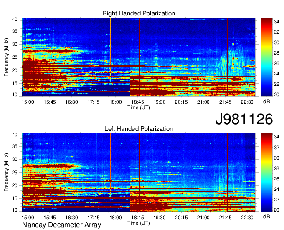284x230 pixels.
Task: Click the 16:30 tick under the Right Handed plot
Action: click(x=71, y=102)
